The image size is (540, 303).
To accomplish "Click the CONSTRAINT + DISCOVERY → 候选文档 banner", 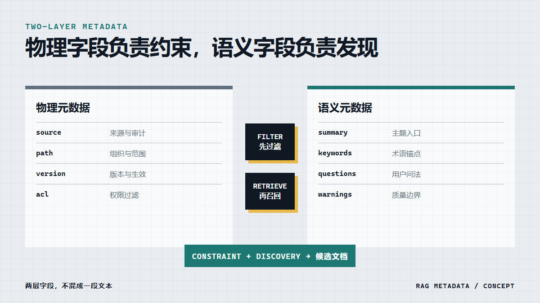I will 270,256.
